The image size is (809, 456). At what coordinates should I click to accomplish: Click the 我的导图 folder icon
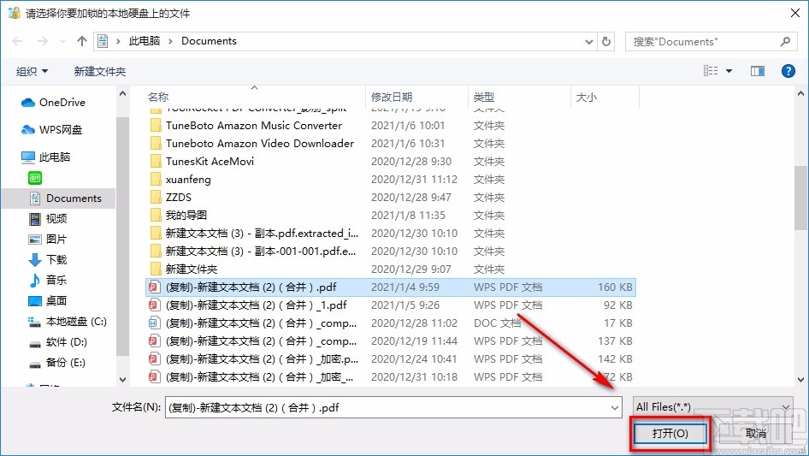coord(156,216)
